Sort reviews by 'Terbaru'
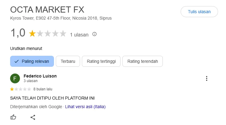Image resolution: width=226 pixels, height=125 pixels. tap(68, 61)
